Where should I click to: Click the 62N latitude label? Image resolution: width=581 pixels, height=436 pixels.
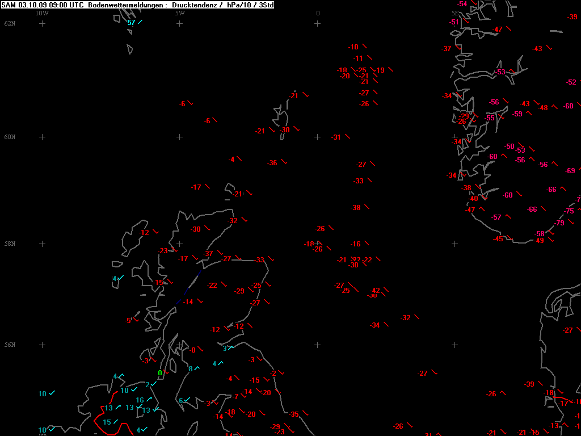(x=10, y=23)
